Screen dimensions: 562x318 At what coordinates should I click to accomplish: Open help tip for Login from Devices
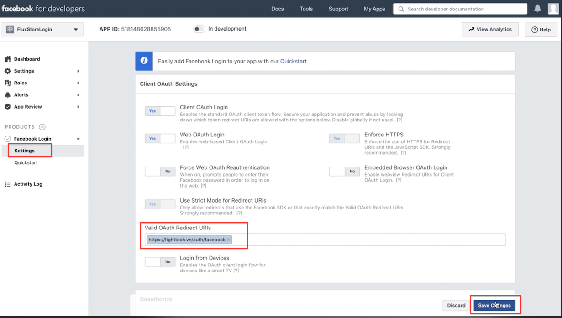point(236,271)
